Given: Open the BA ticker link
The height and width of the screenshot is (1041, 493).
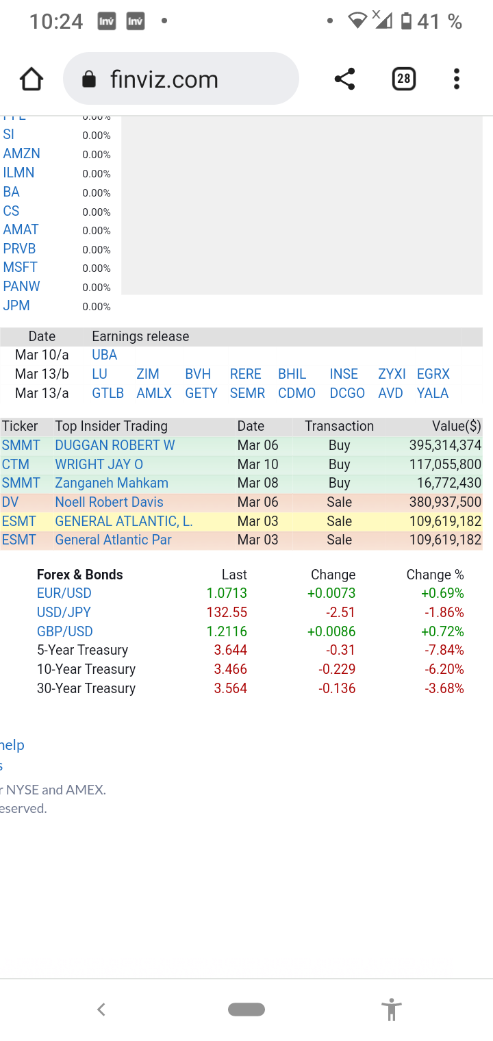Looking at the screenshot, I should click(x=11, y=192).
